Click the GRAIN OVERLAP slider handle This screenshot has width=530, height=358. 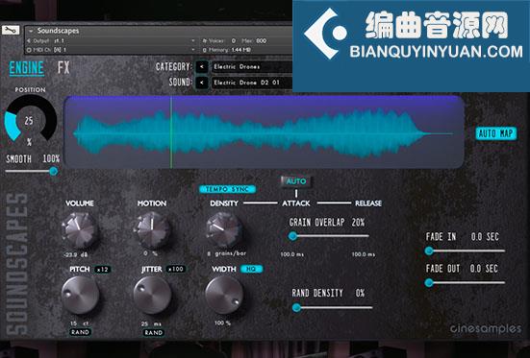coord(292,236)
